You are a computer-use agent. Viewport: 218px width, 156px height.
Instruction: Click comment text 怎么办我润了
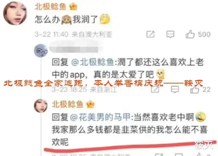(72, 19)
